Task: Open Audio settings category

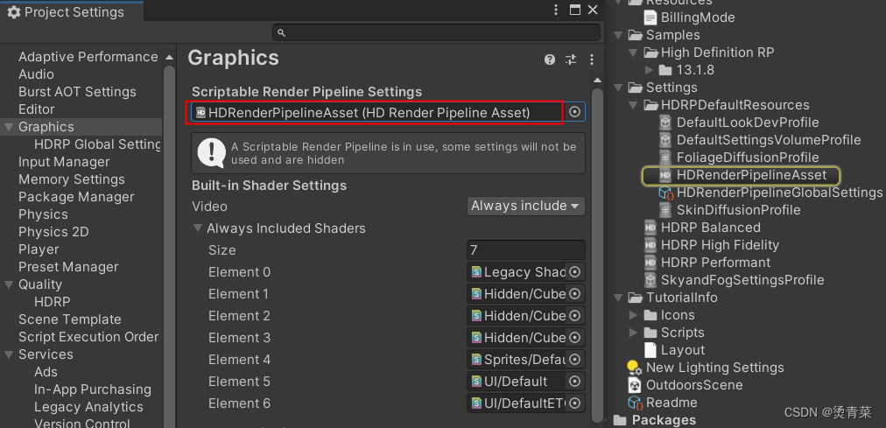Action: pos(36,74)
